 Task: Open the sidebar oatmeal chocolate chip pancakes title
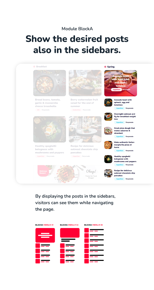coord(124,173)
